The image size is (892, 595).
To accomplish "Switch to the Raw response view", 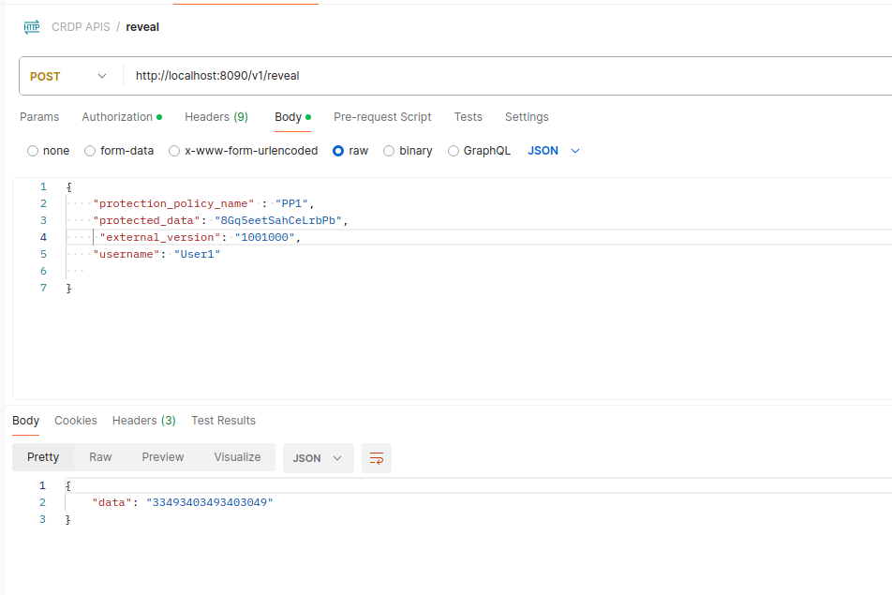I will click(x=100, y=456).
